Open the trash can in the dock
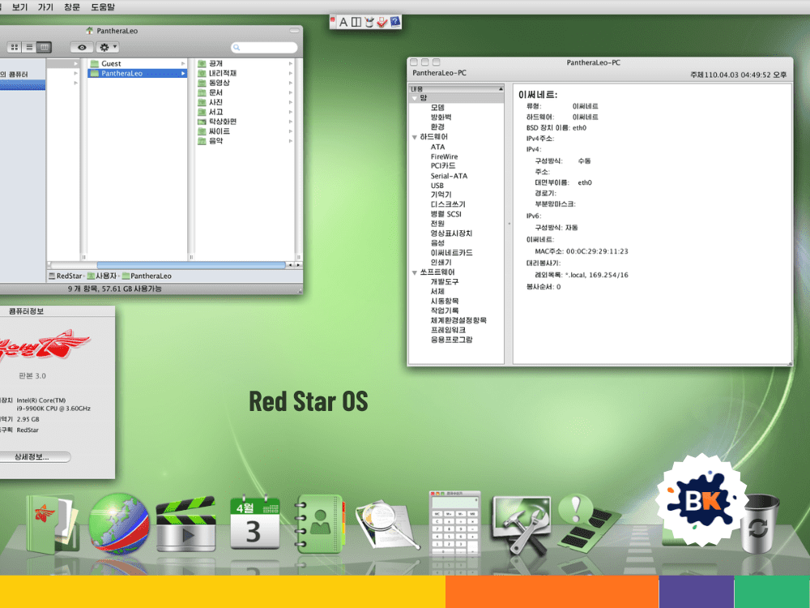 click(758, 523)
